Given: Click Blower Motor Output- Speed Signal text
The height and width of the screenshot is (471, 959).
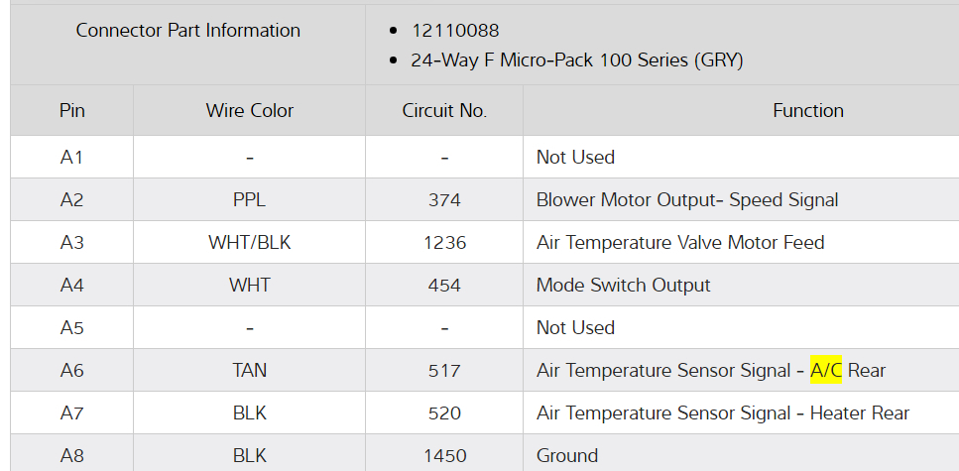Looking at the screenshot, I should point(687,199).
